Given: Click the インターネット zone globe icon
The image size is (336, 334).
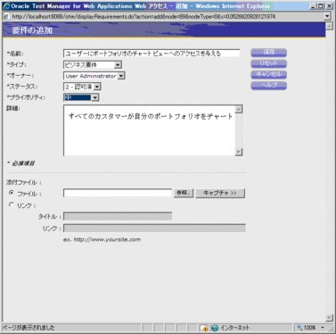Looking at the screenshot, I should pyautogui.click(x=215, y=328).
